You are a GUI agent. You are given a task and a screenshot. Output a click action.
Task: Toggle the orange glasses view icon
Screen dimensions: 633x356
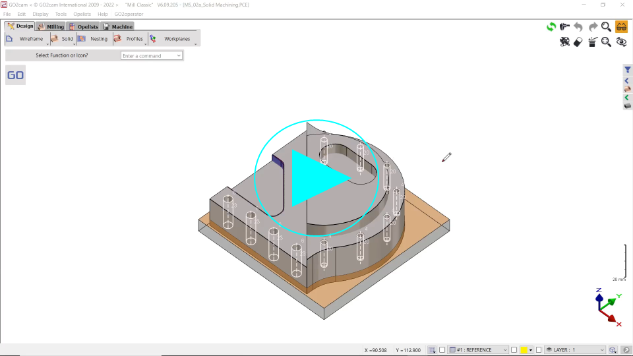[x=621, y=27]
